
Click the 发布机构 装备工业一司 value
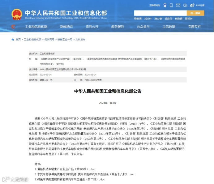(x=46, y=80)
